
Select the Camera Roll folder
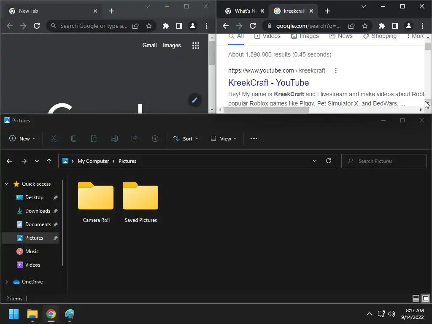[x=96, y=202]
